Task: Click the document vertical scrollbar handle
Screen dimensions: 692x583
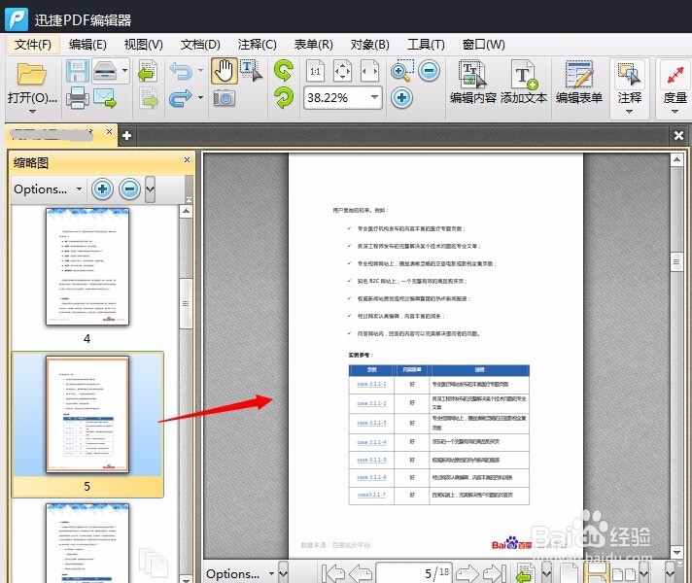Action: 676,262
